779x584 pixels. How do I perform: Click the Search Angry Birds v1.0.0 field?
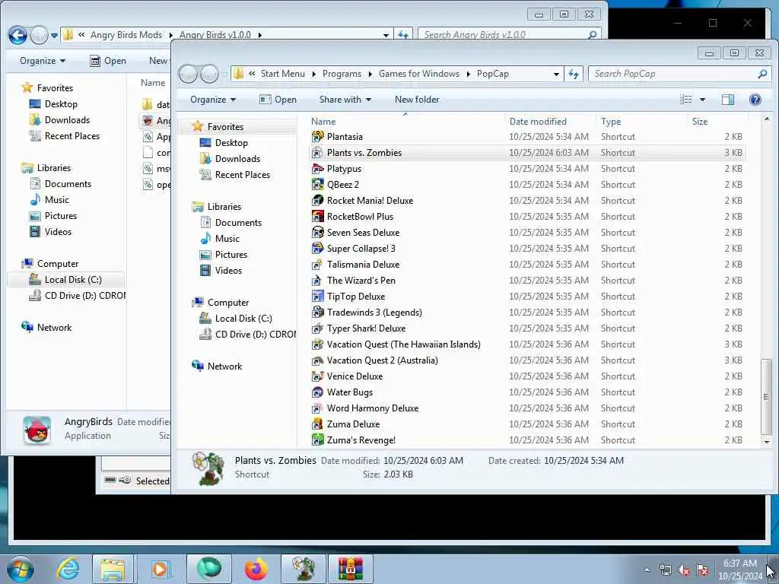509,35
